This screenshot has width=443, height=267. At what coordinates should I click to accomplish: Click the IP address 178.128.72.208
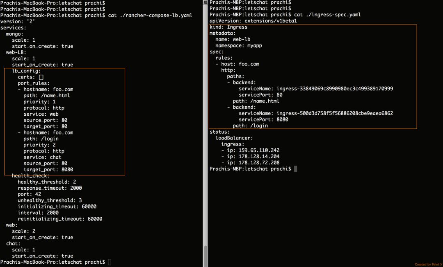click(x=259, y=163)
